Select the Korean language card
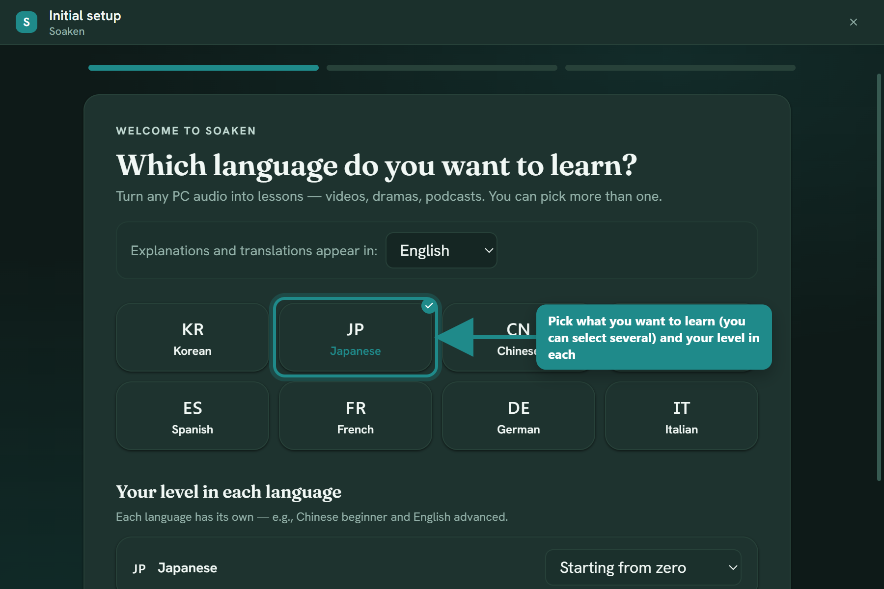 pos(193,337)
